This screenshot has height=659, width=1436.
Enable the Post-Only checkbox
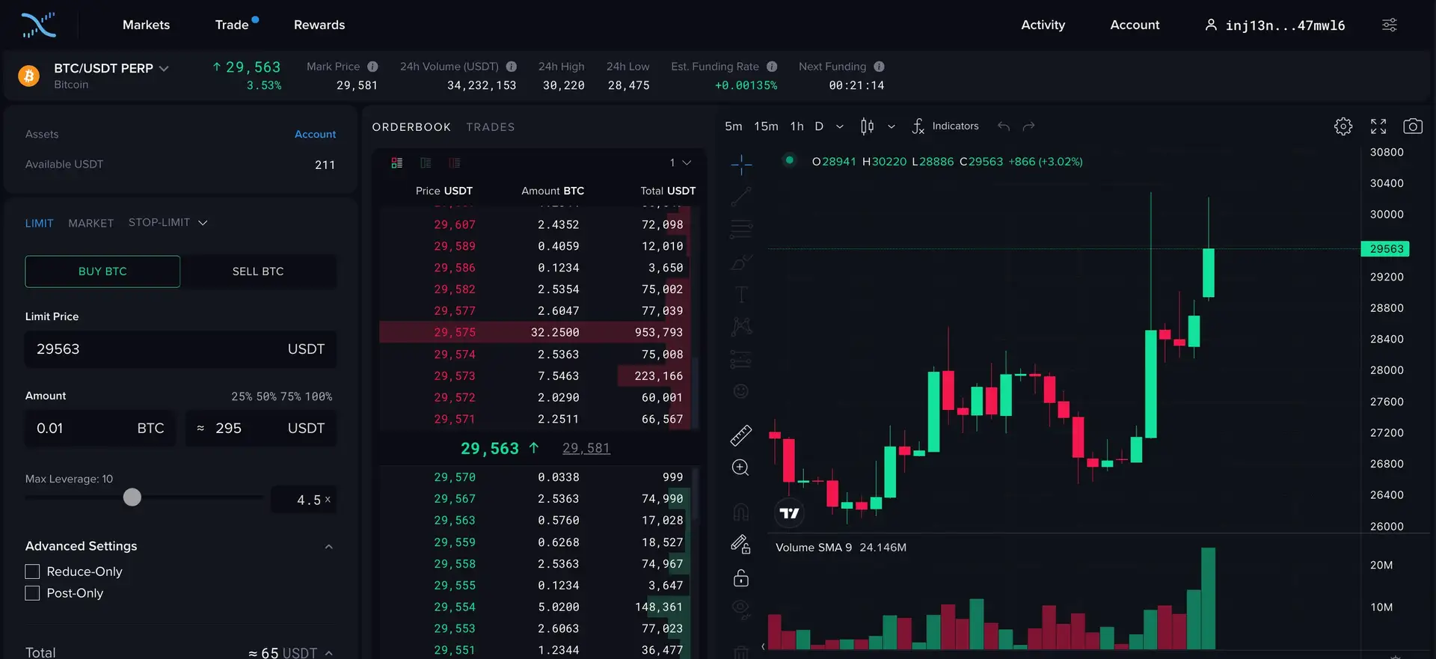tap(32, 593)
